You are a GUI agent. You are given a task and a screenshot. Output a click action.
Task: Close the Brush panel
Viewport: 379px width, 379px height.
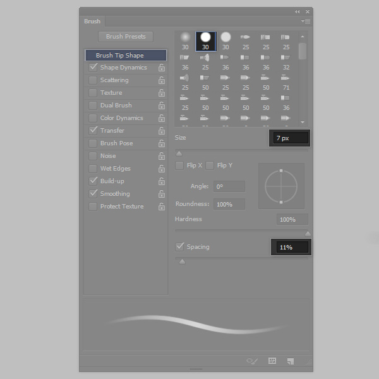[308, 11]
